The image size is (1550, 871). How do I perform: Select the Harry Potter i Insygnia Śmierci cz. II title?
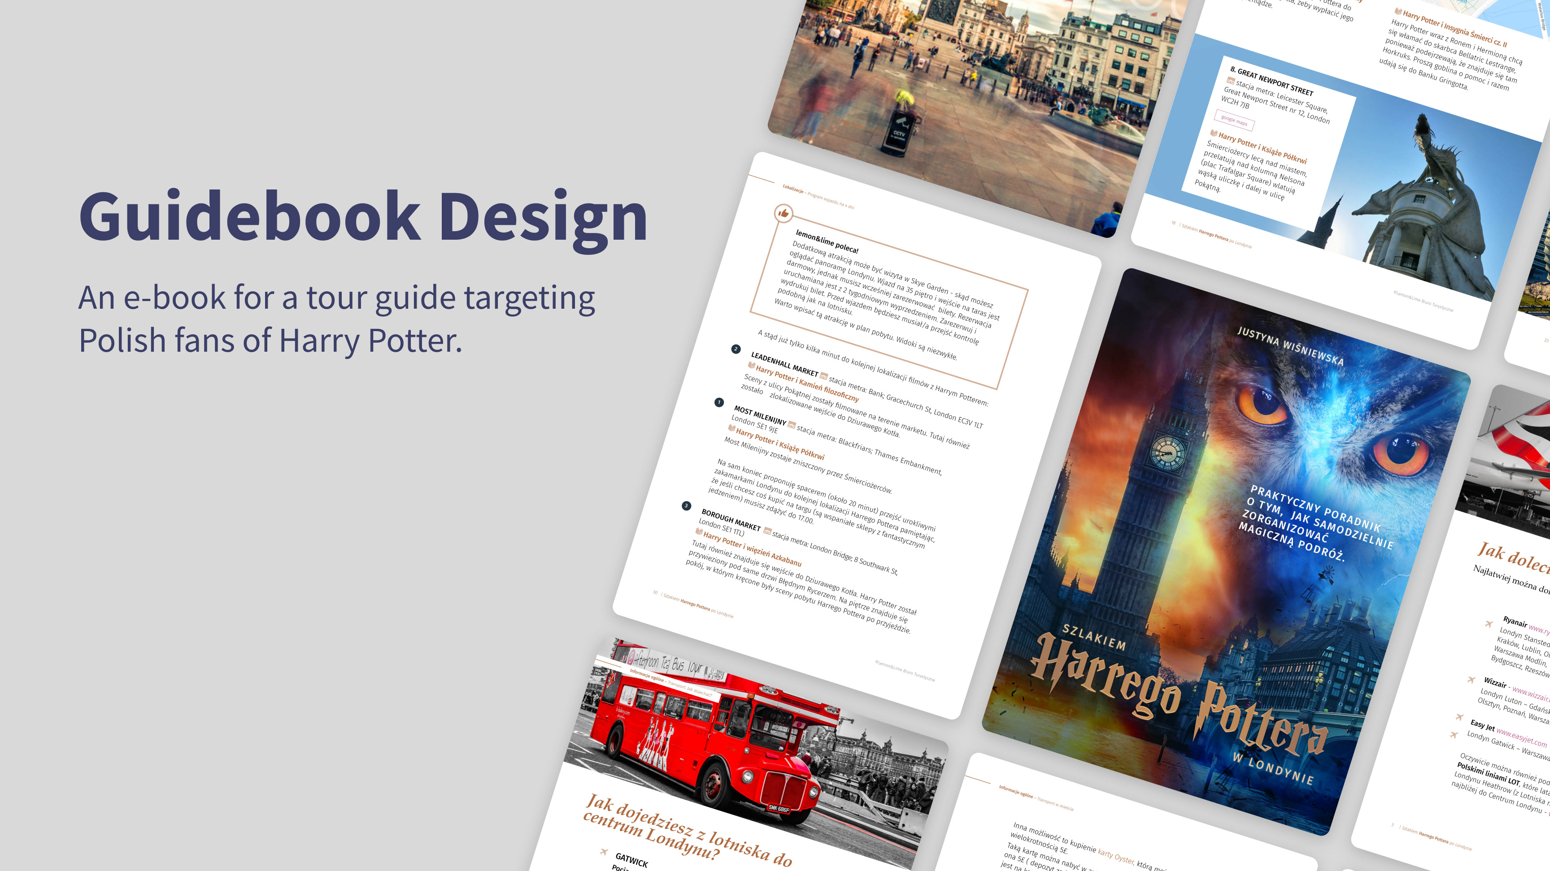(1454, 28)
